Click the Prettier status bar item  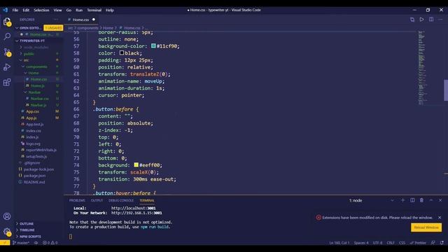point(418,243)
